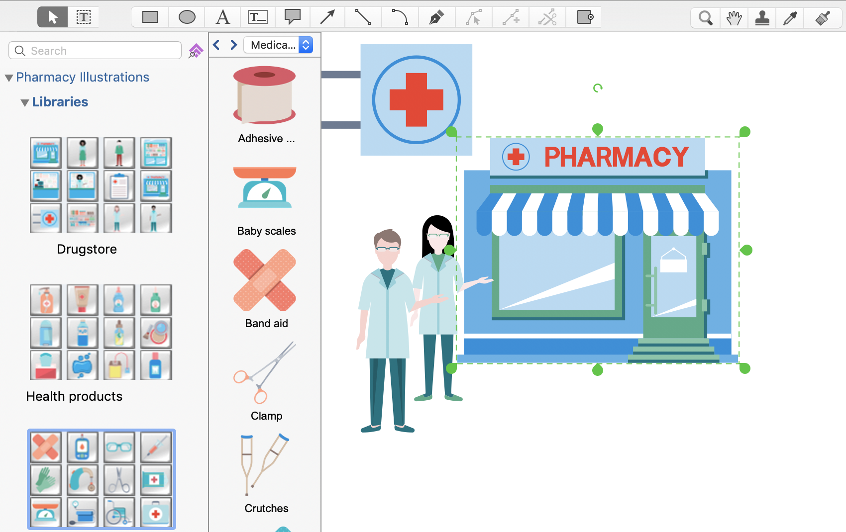Activate the Hand pan tool
This screenshot has width=846, height=532.
pos(734,18)
